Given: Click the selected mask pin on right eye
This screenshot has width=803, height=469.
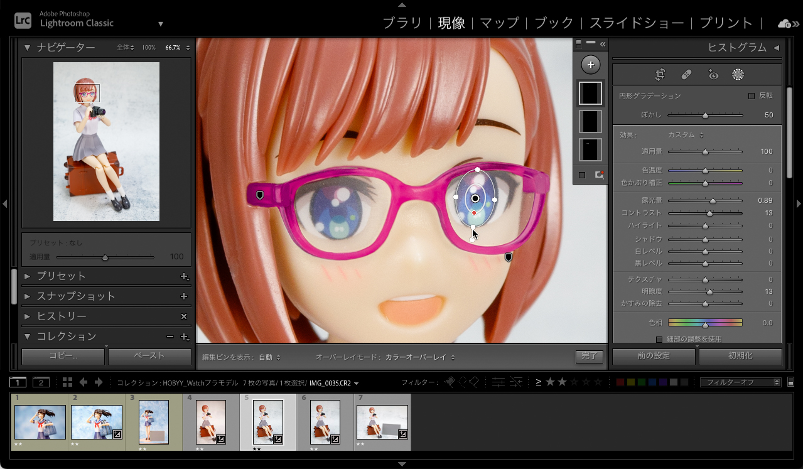Looking at the screenshot, I should (475, 198).
